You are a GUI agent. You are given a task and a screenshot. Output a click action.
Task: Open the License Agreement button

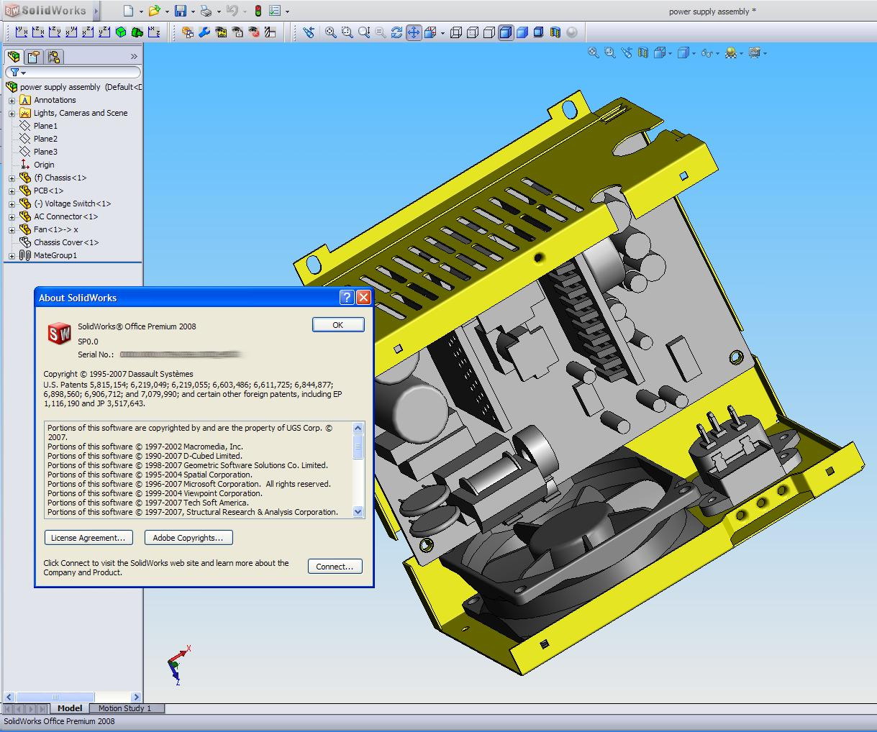[88, 538]
